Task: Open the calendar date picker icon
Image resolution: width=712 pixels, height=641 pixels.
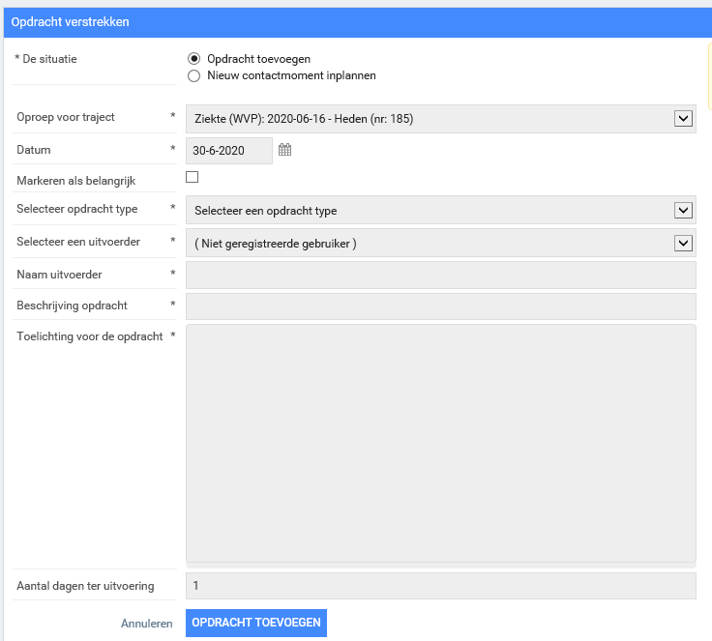Action: tap(284, 150)
